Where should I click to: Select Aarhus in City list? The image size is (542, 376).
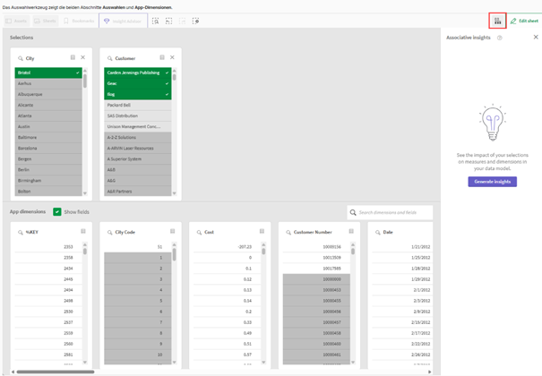point(48,83)
